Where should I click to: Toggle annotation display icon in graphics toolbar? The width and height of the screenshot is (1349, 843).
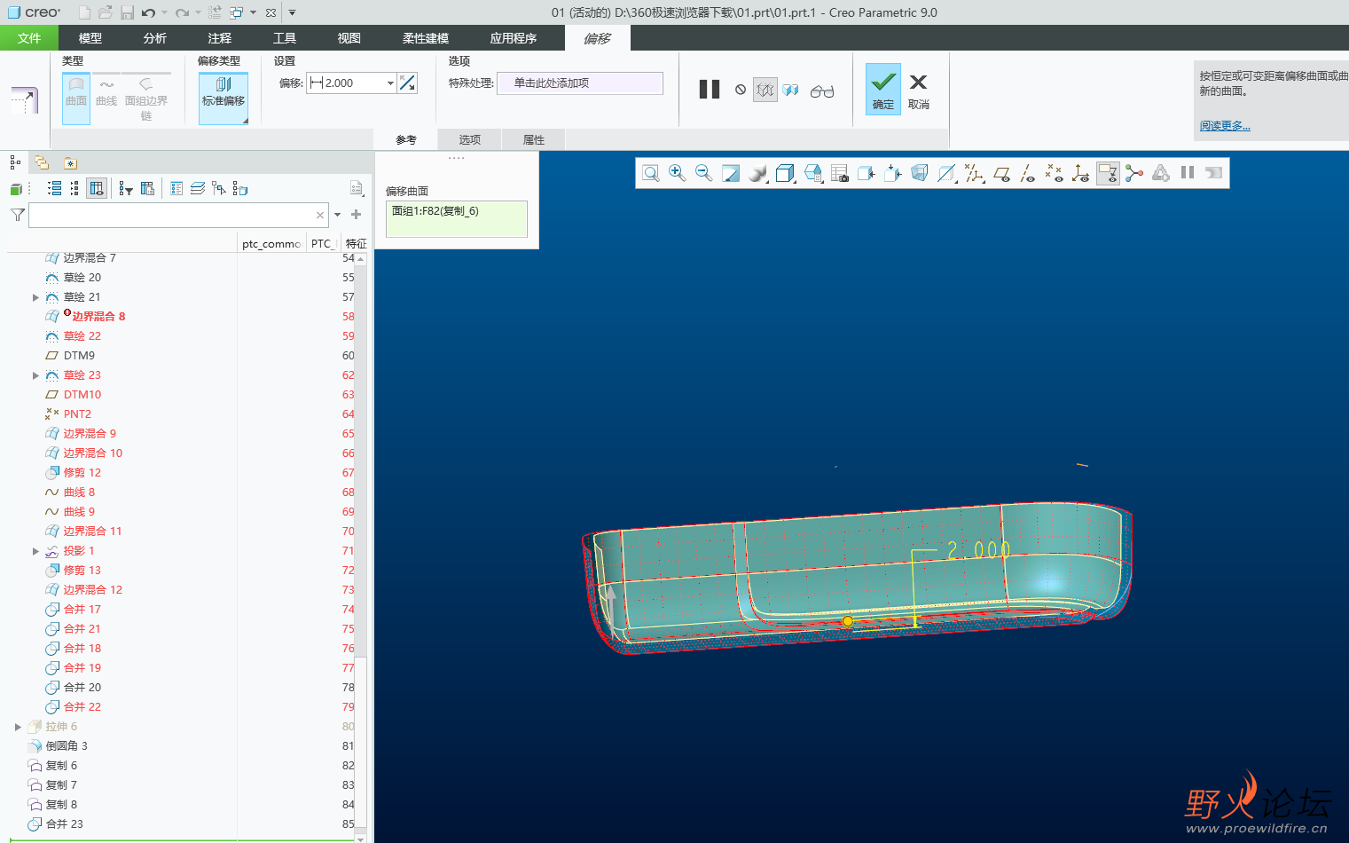tap(1108, 173)
